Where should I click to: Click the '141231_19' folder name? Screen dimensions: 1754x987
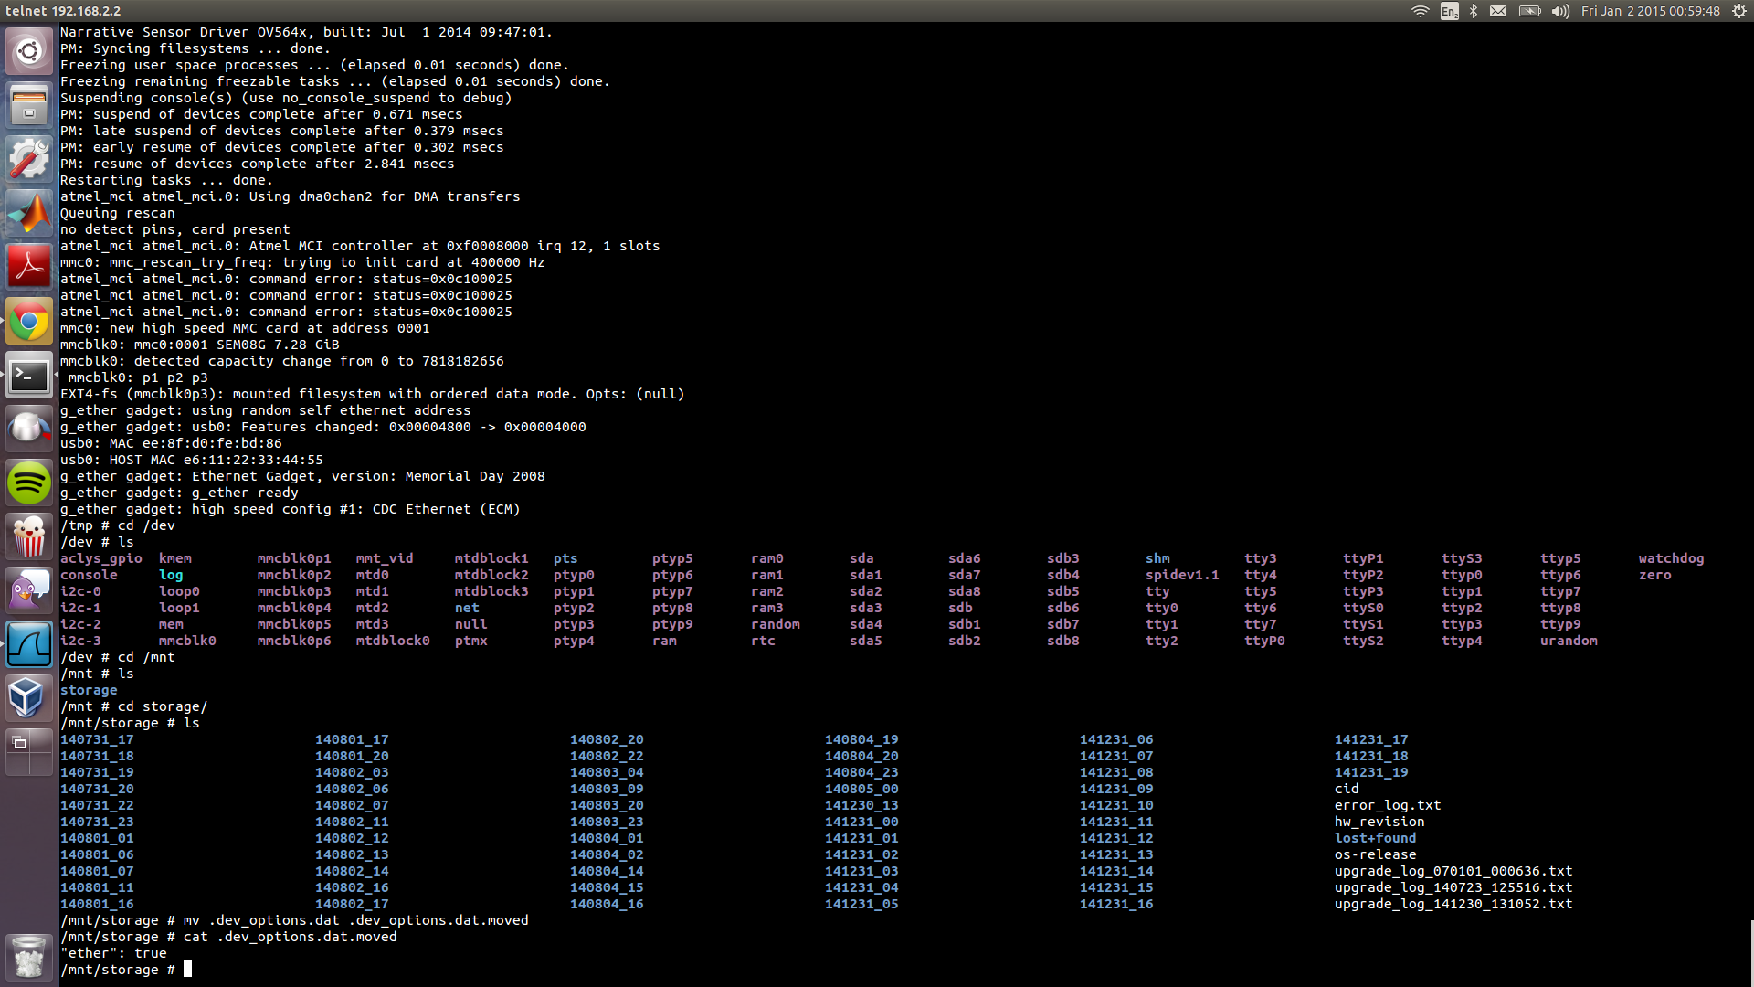(x=1371, y=772)
